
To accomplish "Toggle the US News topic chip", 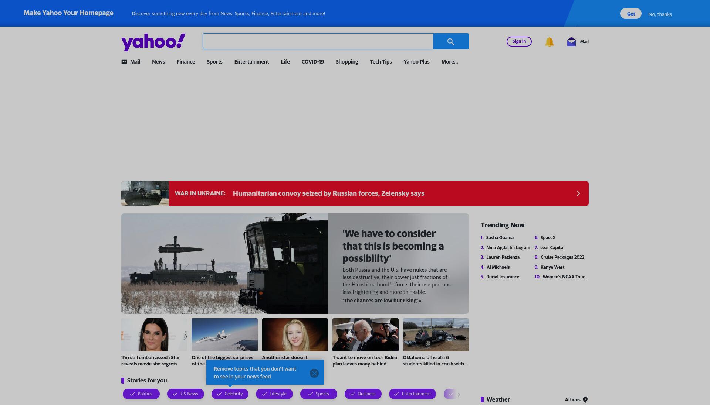I will coord(186,394).
